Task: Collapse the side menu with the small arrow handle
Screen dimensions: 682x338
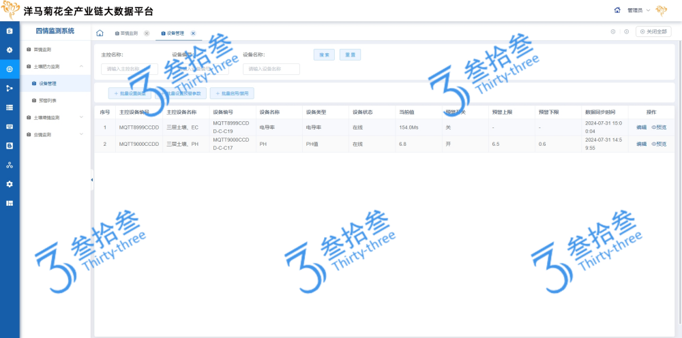Action: 92,179
